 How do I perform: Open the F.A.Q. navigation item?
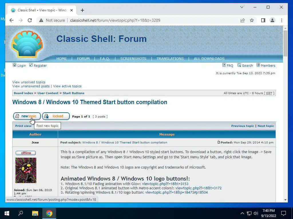pos(105,59)
